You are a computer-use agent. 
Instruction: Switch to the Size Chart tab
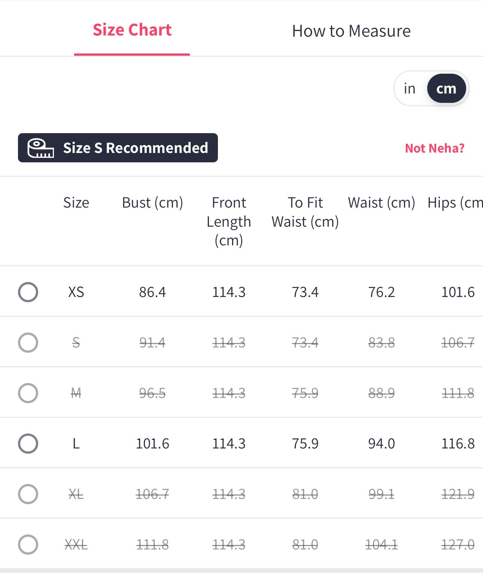click(x=132, y=30)
